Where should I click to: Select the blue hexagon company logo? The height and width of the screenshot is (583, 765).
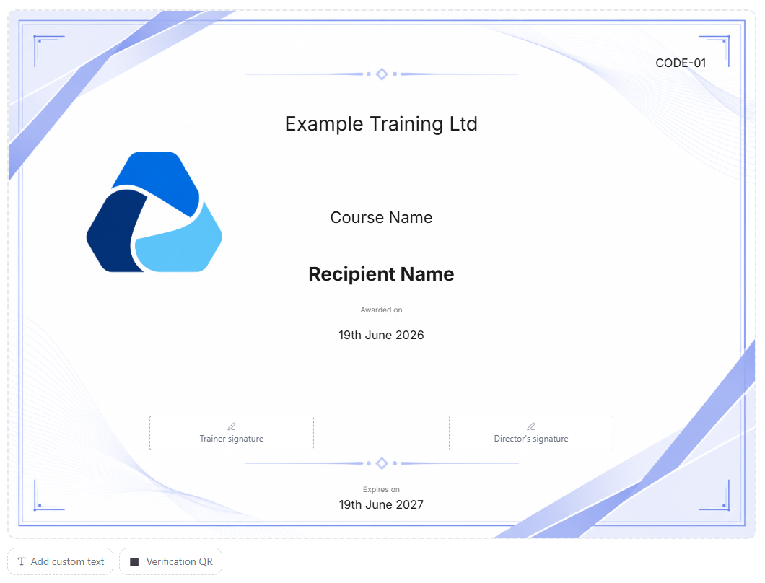tap(154, 211)
